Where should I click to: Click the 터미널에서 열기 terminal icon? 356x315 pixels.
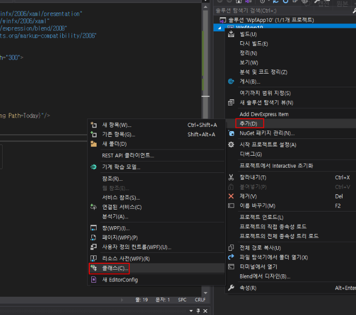coord(231,266)
